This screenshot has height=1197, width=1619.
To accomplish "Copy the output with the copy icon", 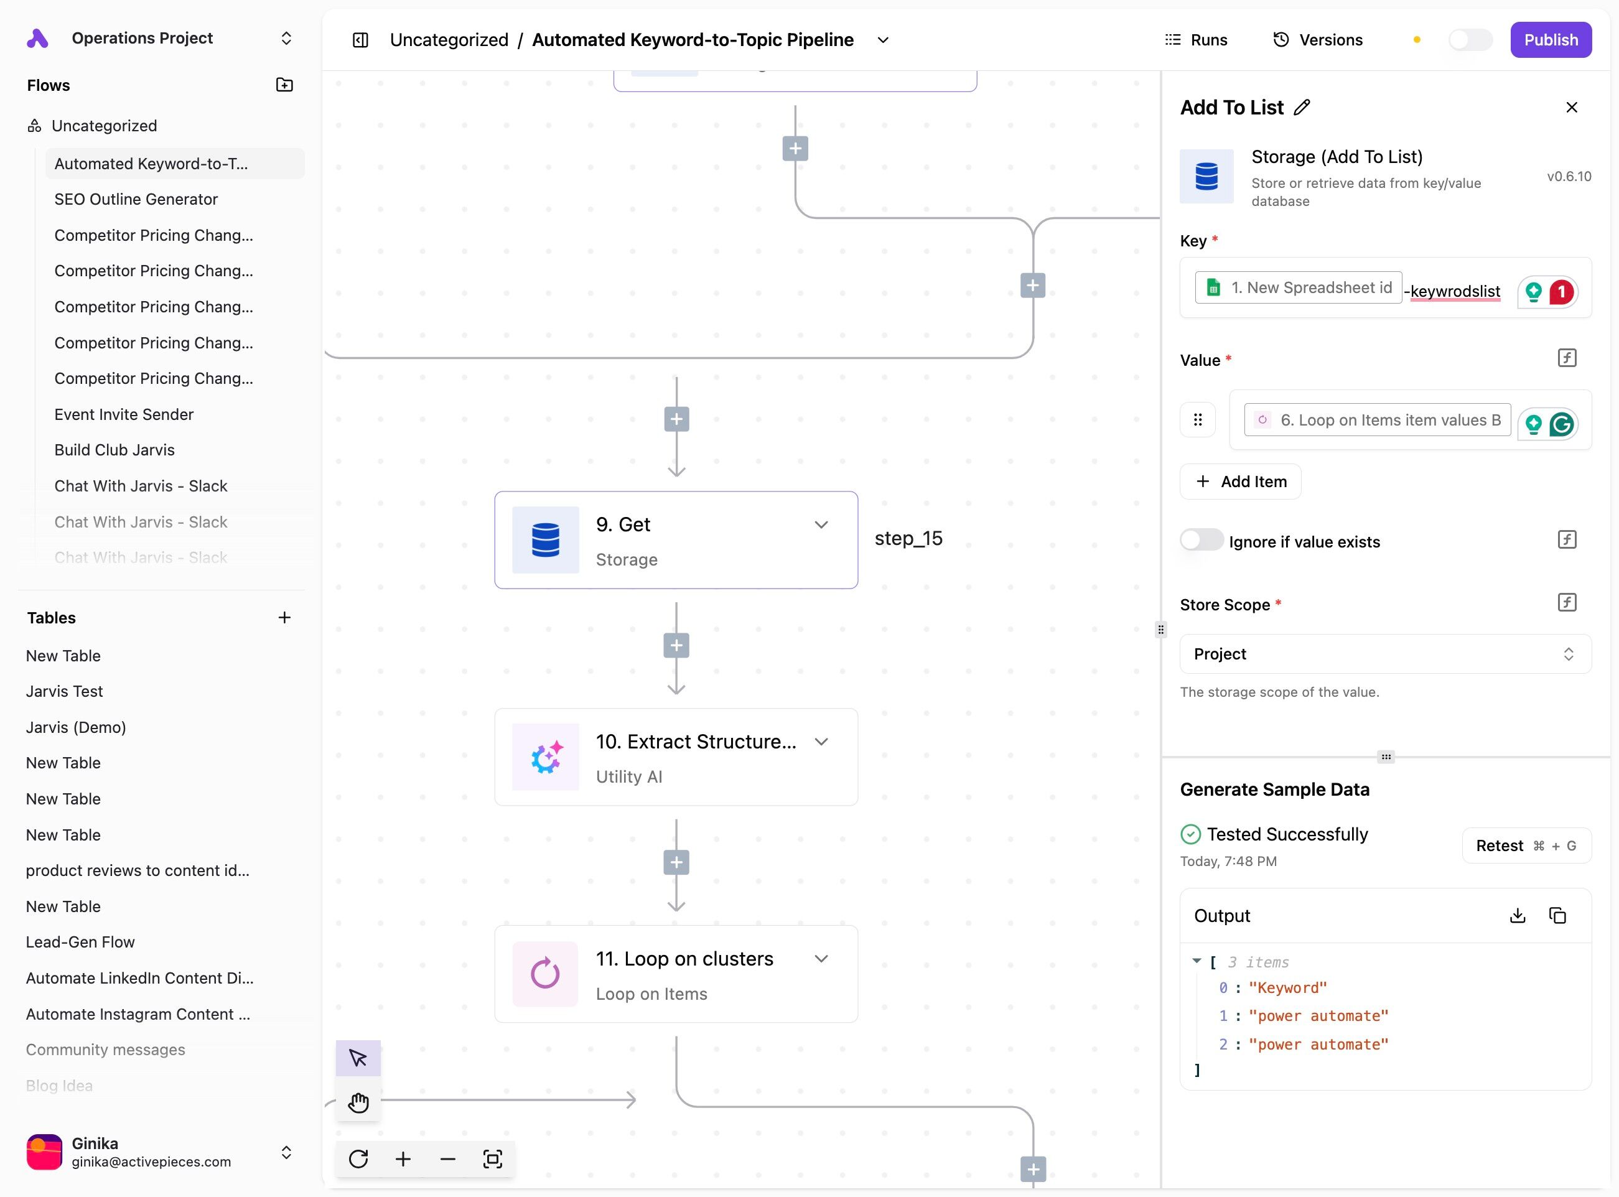I will (1557, 916).
